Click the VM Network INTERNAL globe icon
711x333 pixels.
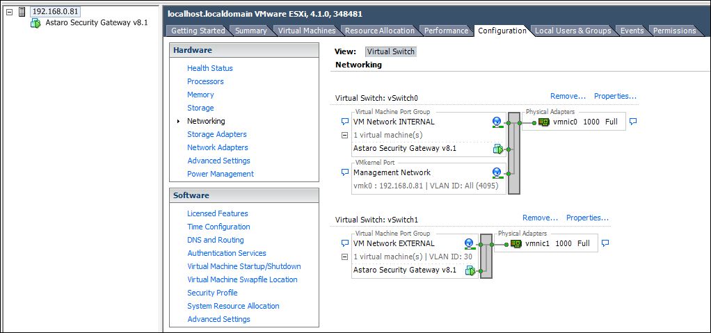click(497, 122)
